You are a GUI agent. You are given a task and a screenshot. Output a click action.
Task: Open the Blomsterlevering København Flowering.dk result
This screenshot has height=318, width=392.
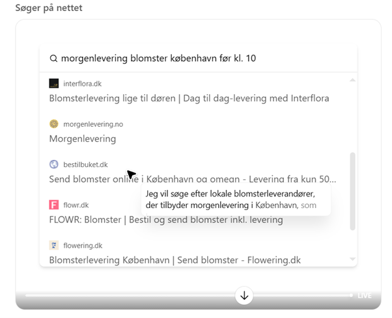(x=175, y=260)
